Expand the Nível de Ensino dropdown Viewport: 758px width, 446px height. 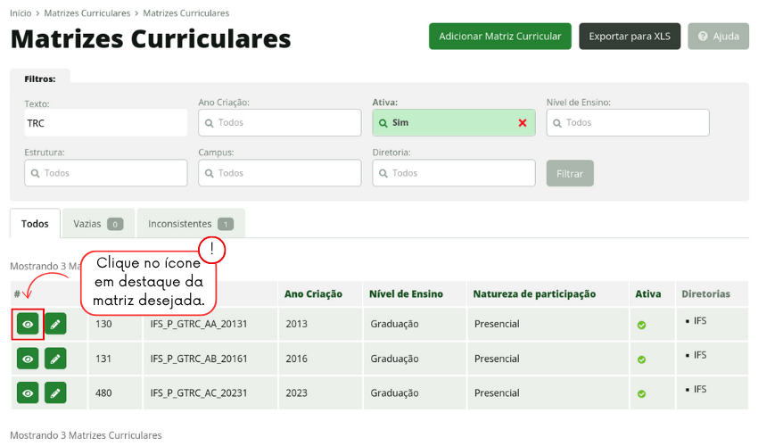point(627,123)
